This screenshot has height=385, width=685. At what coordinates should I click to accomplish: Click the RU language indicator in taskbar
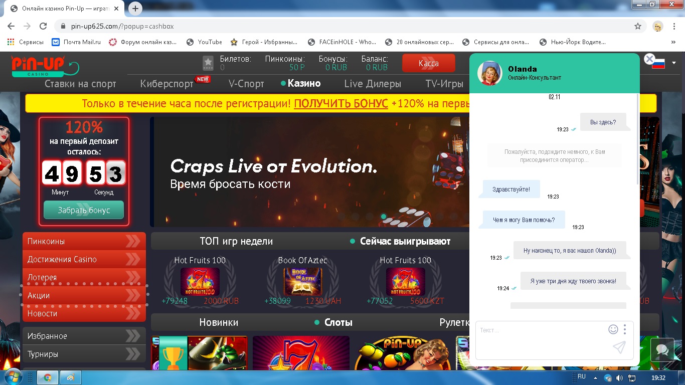(x=582, y=376)
